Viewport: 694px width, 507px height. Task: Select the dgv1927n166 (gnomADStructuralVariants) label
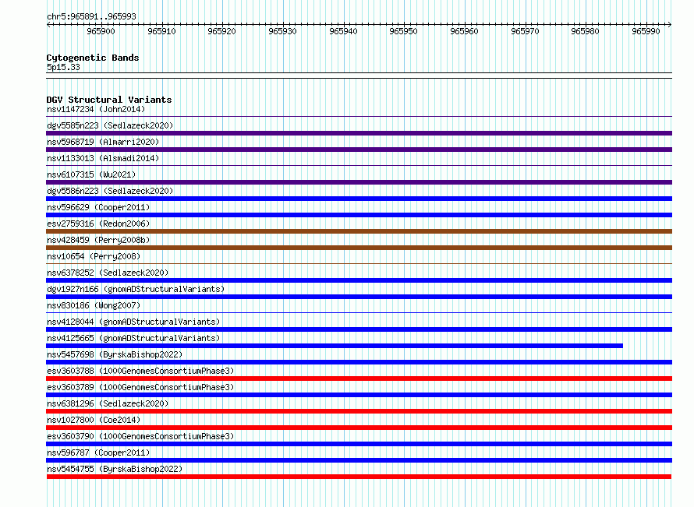(x=136, y=289)
